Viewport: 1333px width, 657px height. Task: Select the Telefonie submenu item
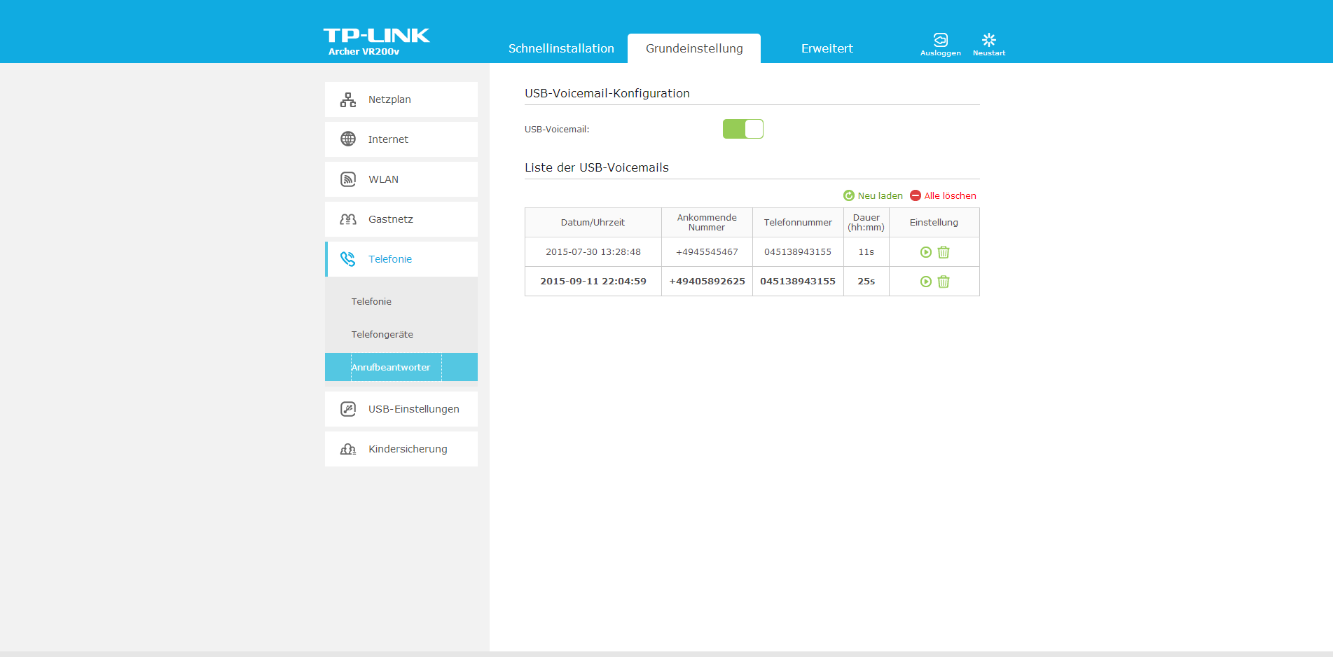click(x=371, y=302)
